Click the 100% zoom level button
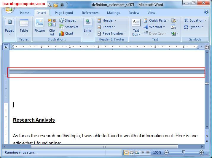Screen dimensions: 212x158 (157, 152)
